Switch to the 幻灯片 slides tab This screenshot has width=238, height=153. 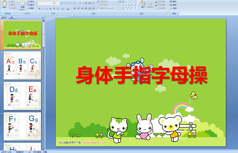tap(4, 18)
